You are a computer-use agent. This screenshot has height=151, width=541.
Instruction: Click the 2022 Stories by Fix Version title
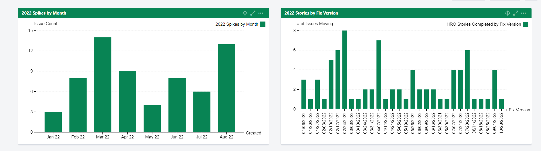pos(311,13)
